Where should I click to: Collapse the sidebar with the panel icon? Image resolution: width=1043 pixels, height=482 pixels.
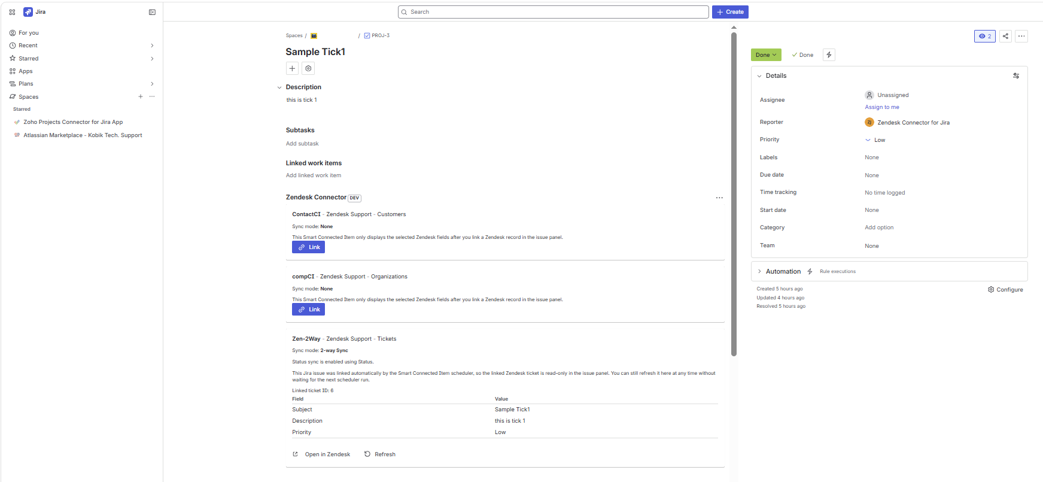click(152, 12)
